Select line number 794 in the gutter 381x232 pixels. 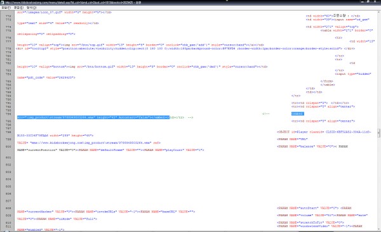coord(8,114)
